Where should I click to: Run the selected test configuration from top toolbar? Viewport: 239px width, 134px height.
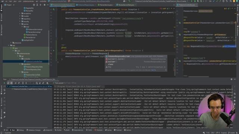(x=192, y=1)
